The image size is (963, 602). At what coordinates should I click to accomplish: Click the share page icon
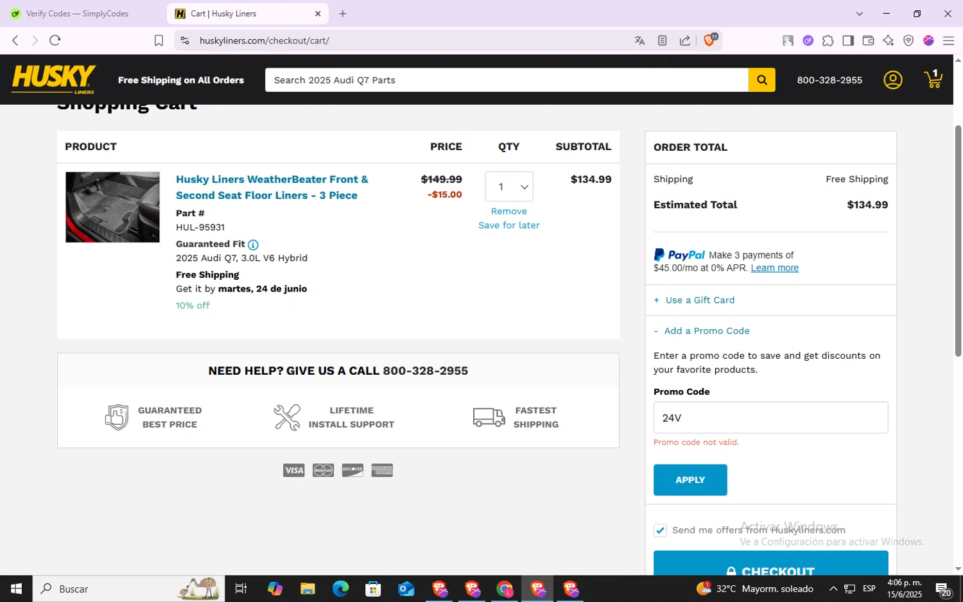click(x=685, y=40)
